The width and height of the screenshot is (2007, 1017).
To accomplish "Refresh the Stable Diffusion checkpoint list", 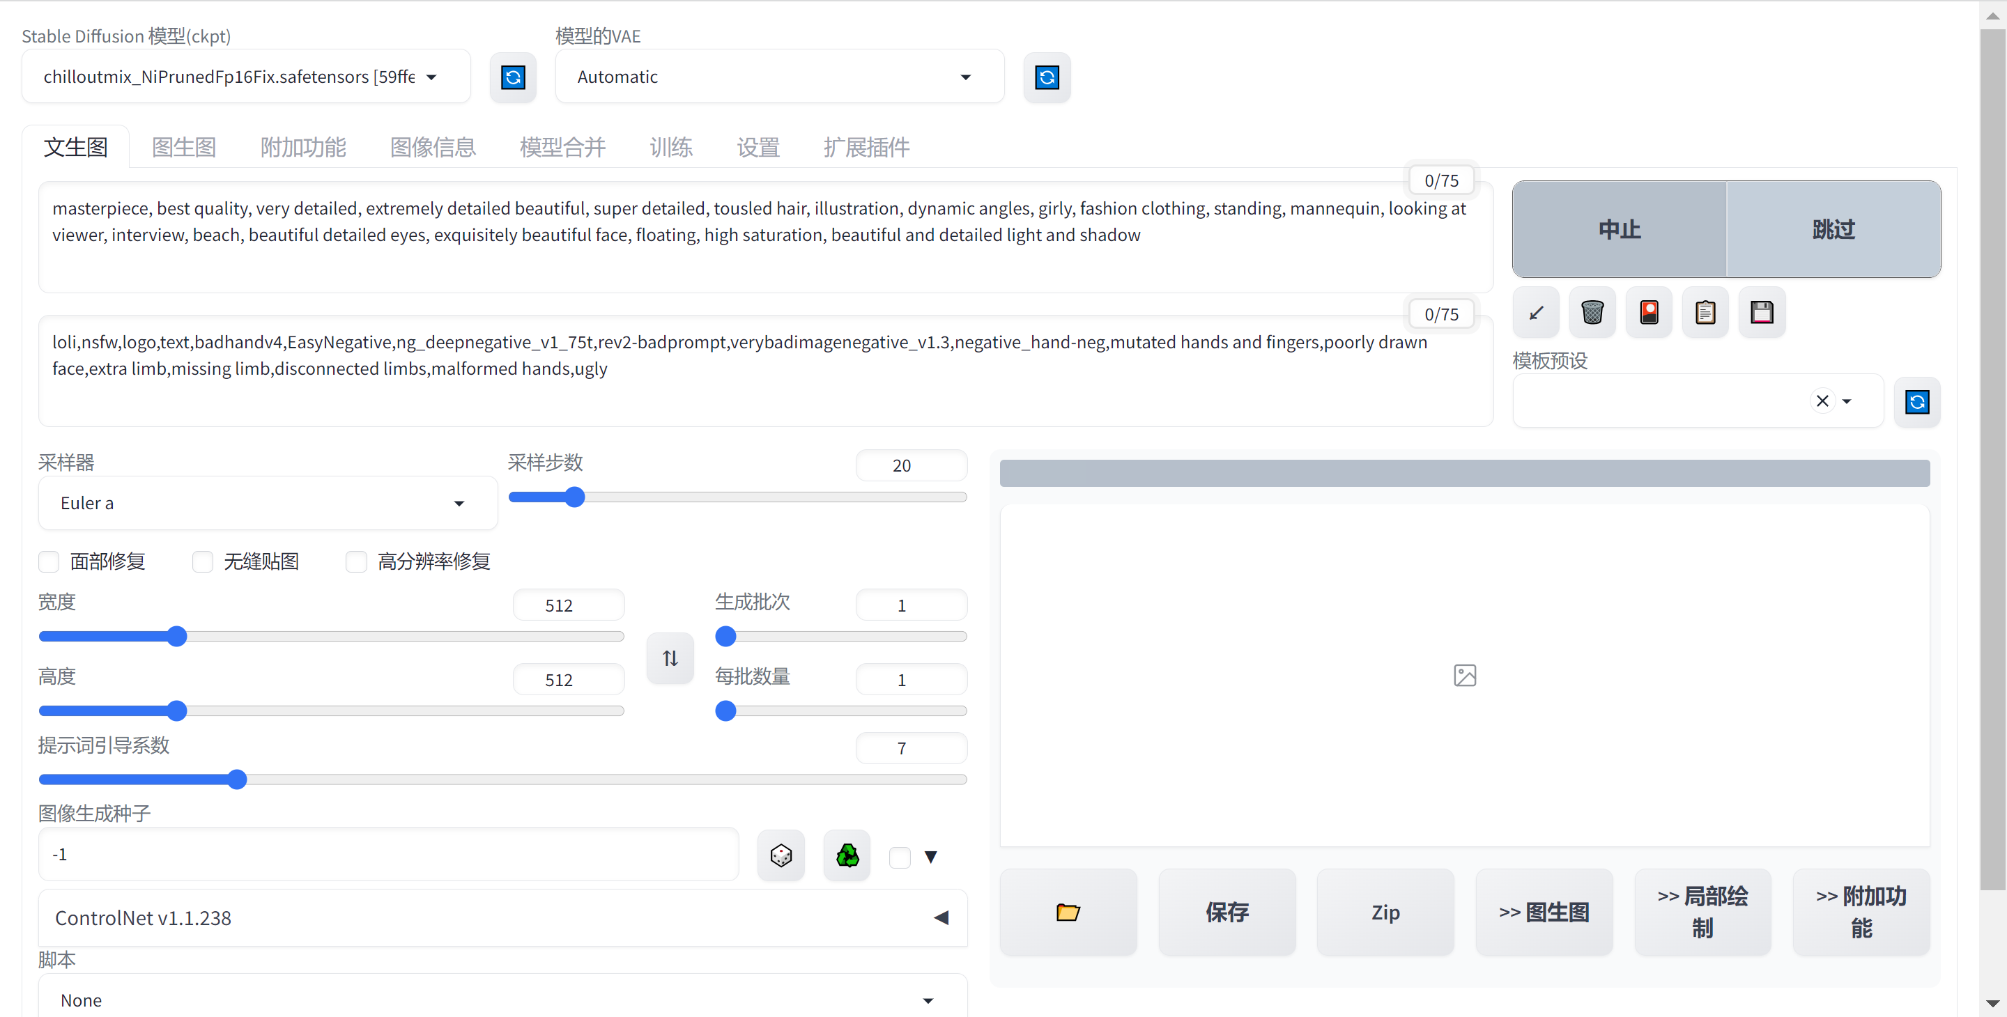I will [513, 77].
